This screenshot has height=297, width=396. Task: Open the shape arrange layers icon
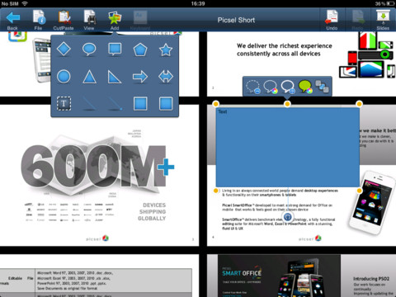click(x=322, y=87)
